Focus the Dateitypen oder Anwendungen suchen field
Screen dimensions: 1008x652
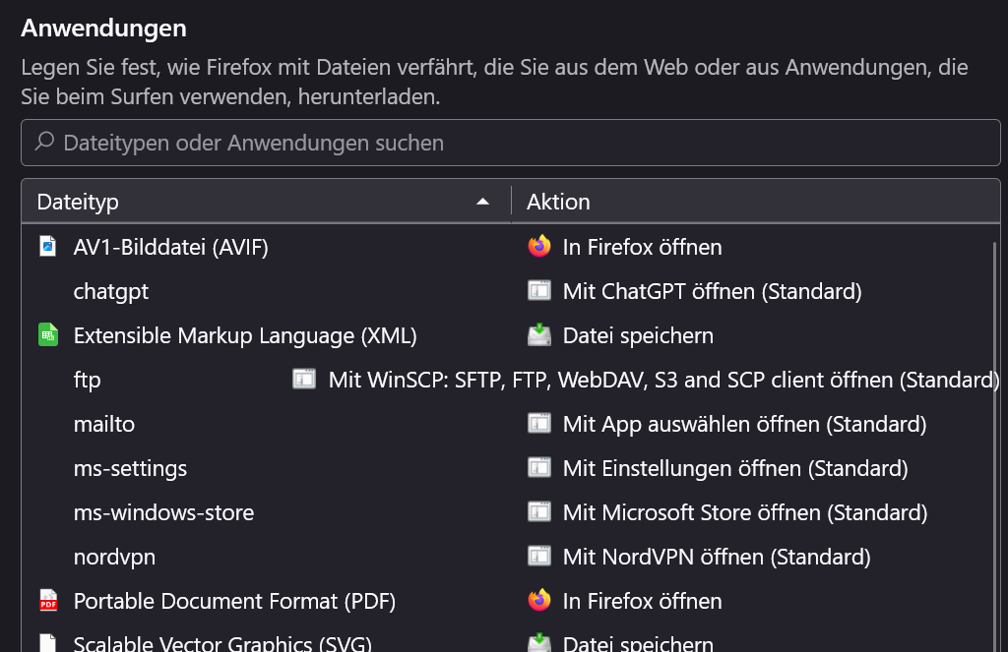[x=511, y=143]
